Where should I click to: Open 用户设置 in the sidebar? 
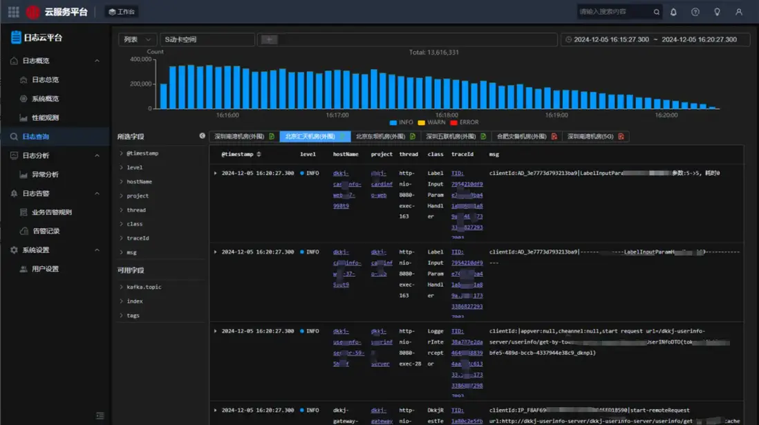coord(46,269)
